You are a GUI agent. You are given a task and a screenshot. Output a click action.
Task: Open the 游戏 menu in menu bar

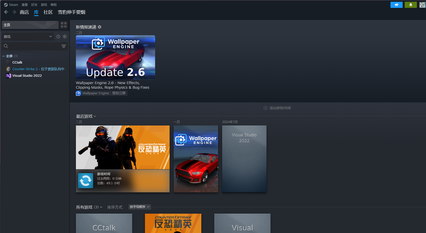[44, 5]
